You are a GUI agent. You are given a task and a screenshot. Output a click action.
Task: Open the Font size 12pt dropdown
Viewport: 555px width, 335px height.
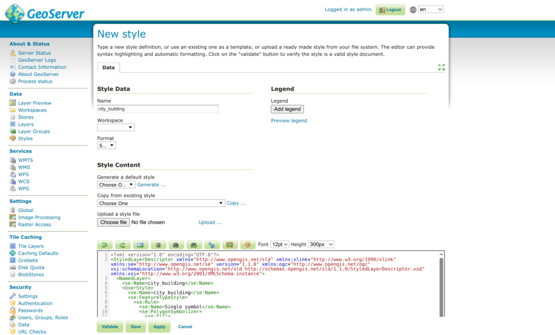280,245
